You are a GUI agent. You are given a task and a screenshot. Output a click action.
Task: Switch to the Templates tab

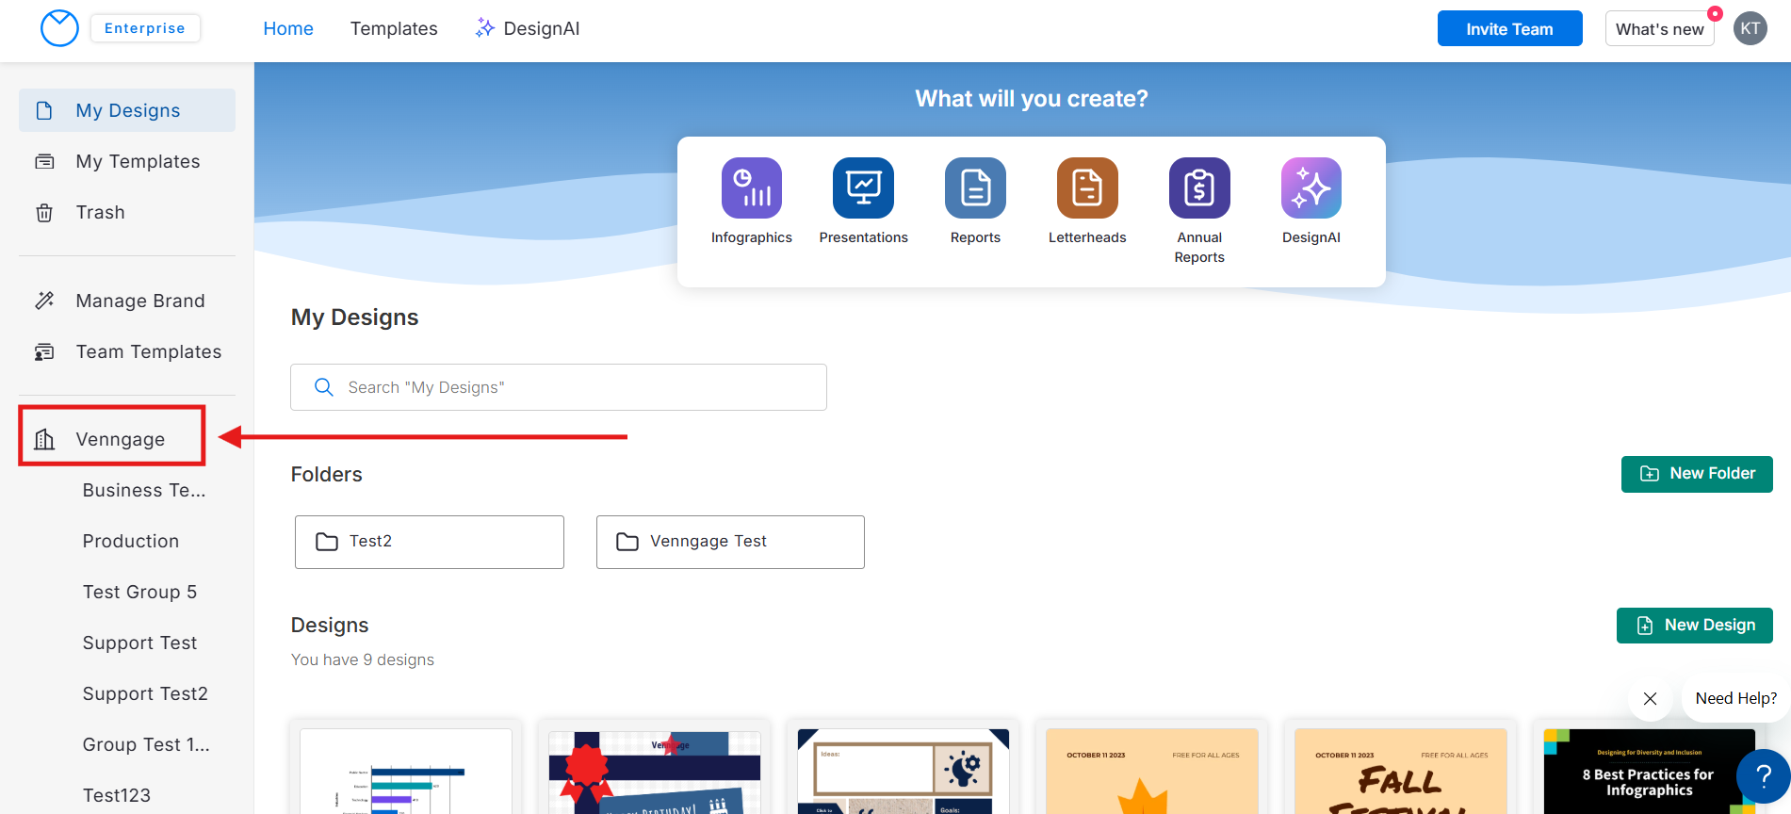394,28
